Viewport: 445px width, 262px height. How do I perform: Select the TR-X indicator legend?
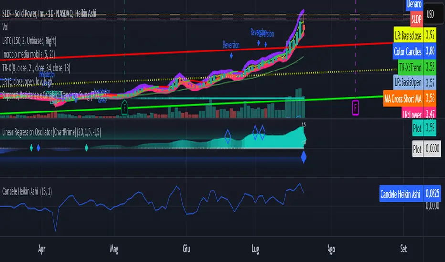click(36, 68)
